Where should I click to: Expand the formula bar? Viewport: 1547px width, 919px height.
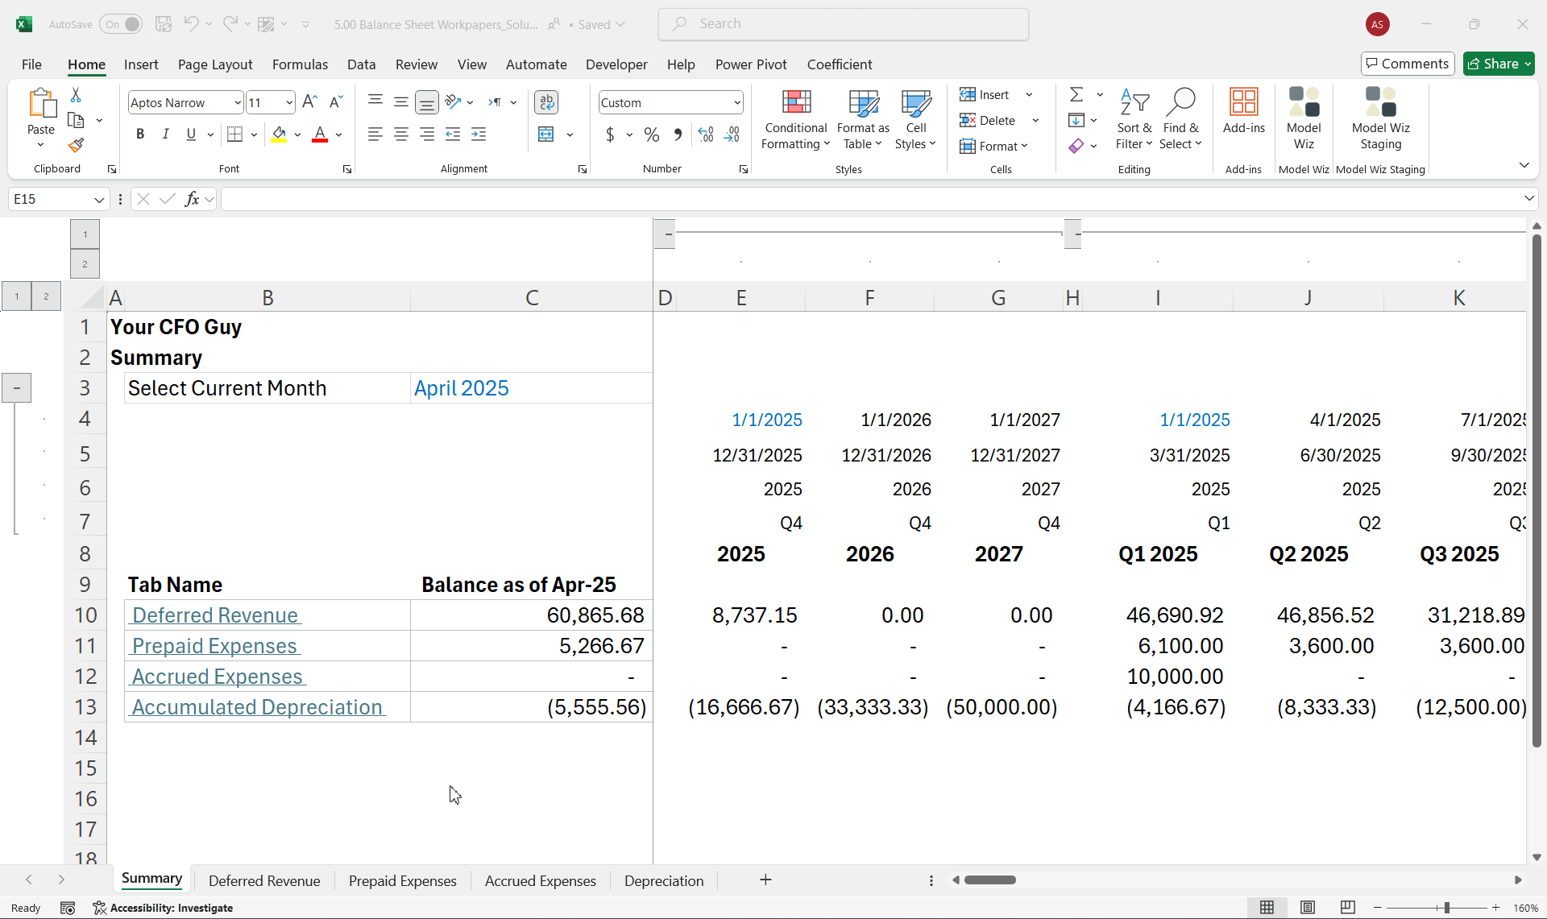tap(1528, 198)
